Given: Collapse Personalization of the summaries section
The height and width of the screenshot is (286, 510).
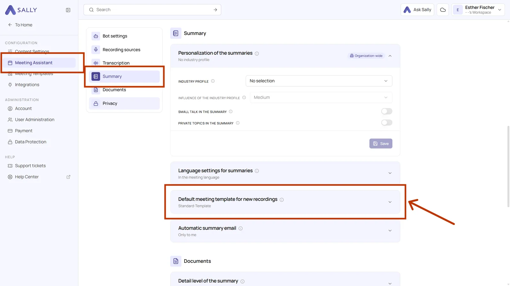Looking at the screenshot, I should [x=390, y=56].
